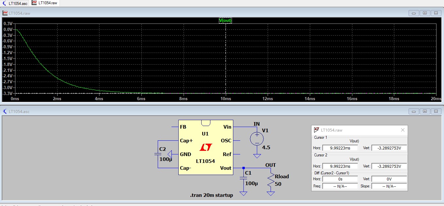Click the Diff Vert field showing 0V

(x=389, y=179)
